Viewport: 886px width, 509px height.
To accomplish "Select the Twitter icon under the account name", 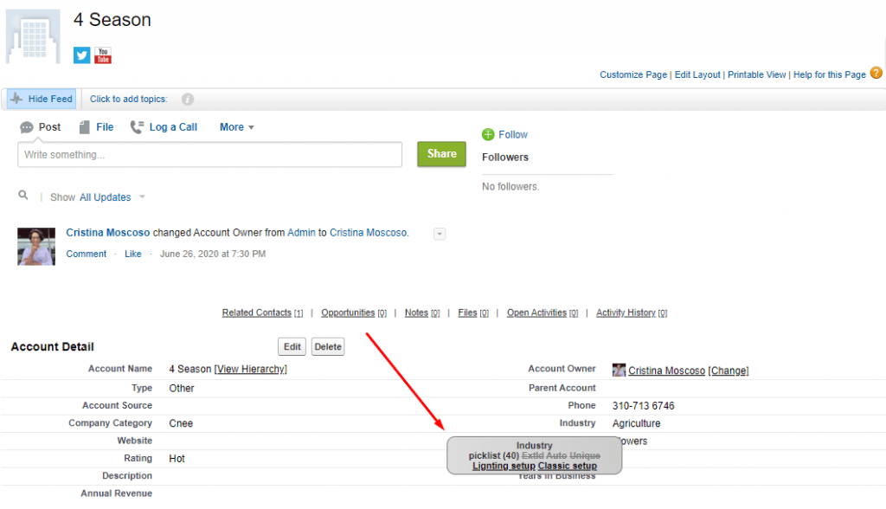I will coord(80,55).
